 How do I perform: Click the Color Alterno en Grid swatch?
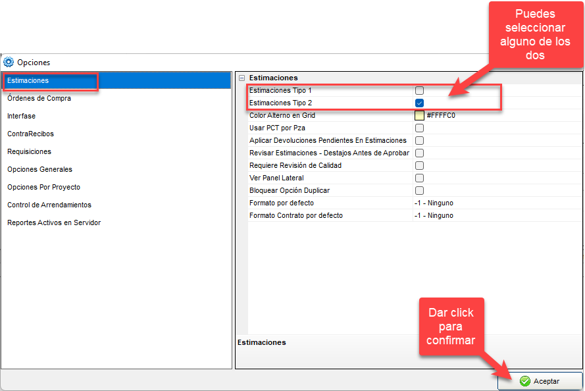pyautogui.click(x=419, y=115)
